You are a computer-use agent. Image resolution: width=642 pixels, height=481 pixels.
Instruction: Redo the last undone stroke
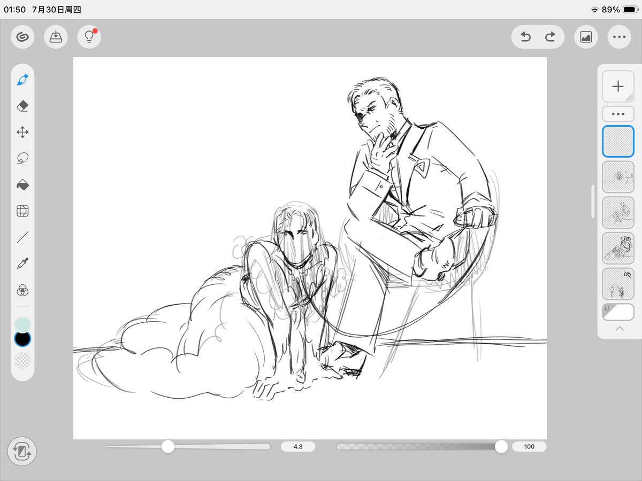pyautogui.click(x=550, y=37)
